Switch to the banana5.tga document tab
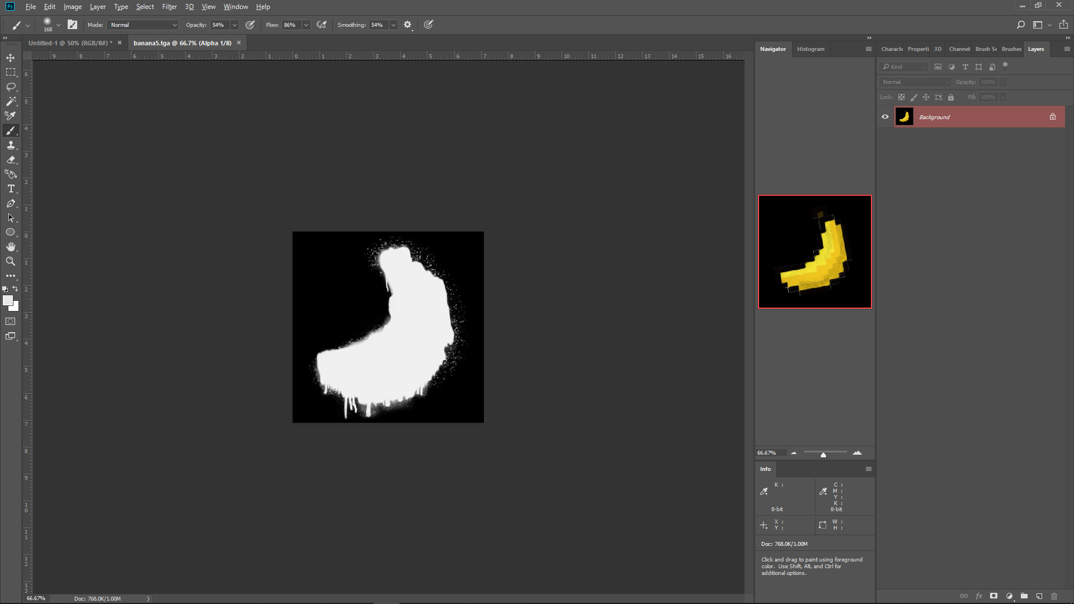This screenshot has width=1074, height=604. click(x=182, y=43)
